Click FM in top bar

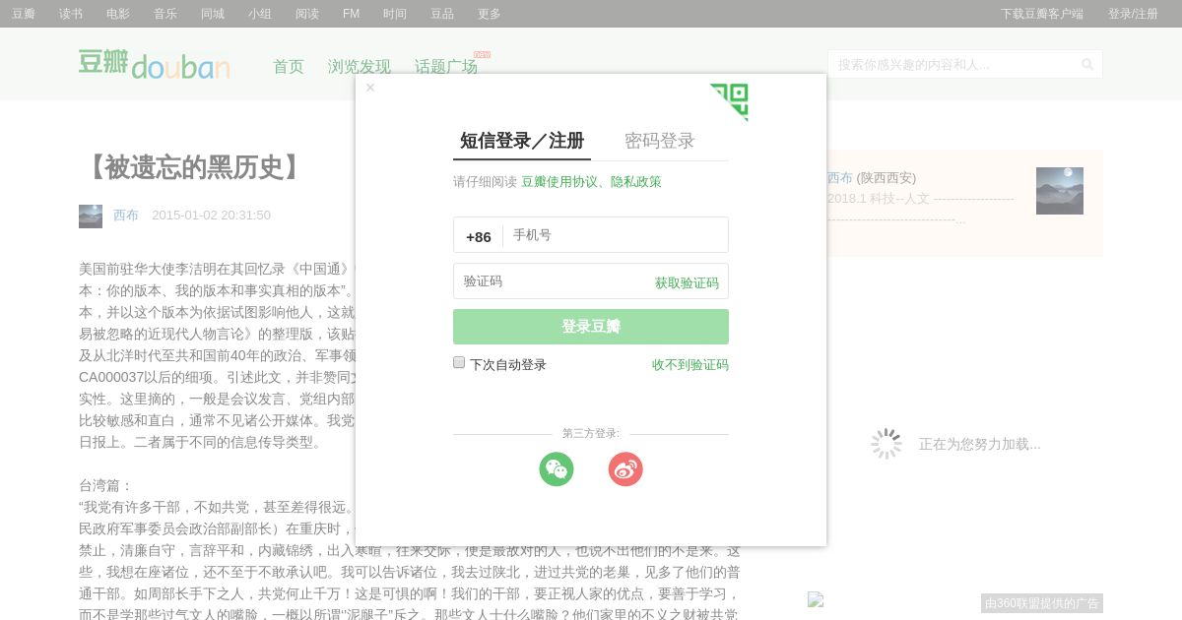coord(351,14)
